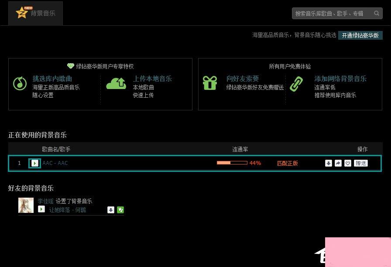391x267 pixels.
Task: Open 李佳瑶's profile name link
Action: click(46, 201)
